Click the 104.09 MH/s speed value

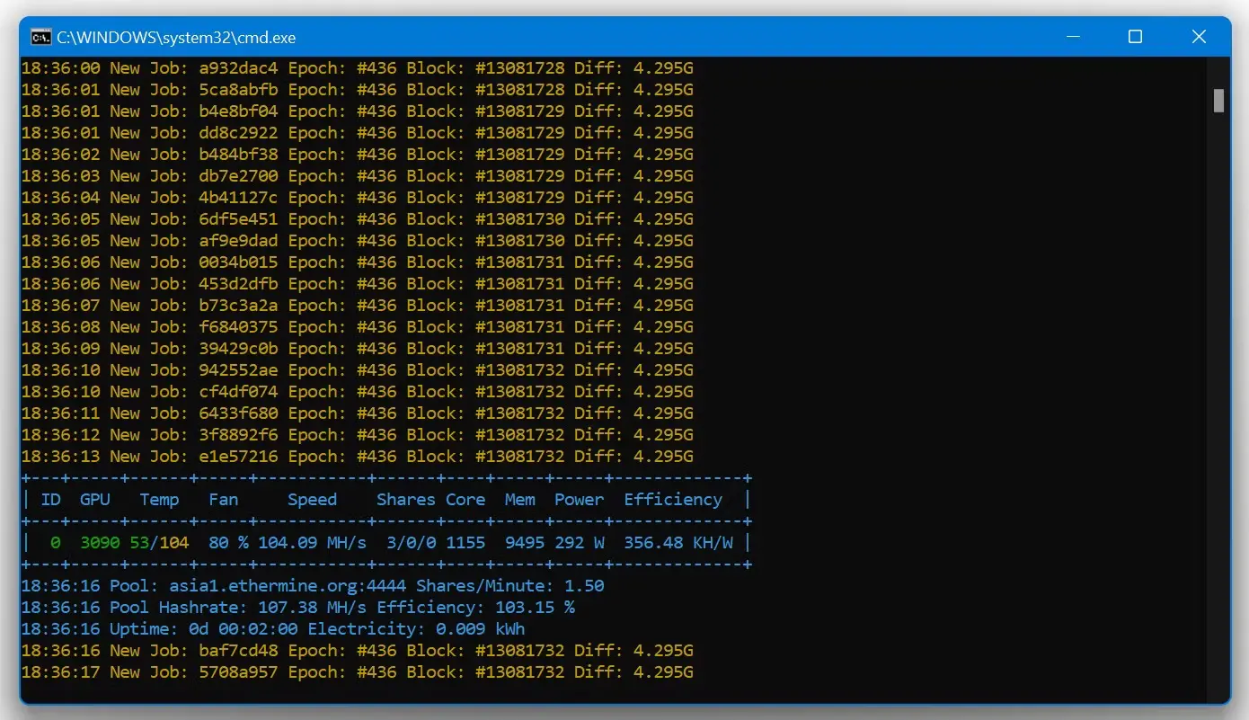[312, 543]
